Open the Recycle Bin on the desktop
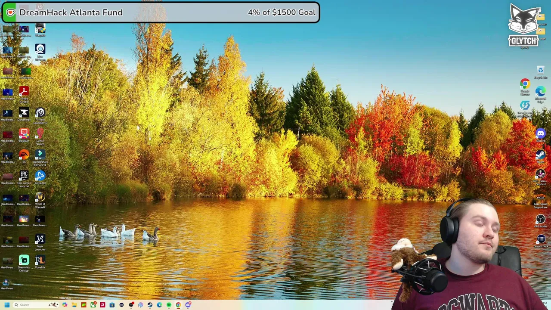The width and height of the screenshot is (551, 310). coord(541,72)
